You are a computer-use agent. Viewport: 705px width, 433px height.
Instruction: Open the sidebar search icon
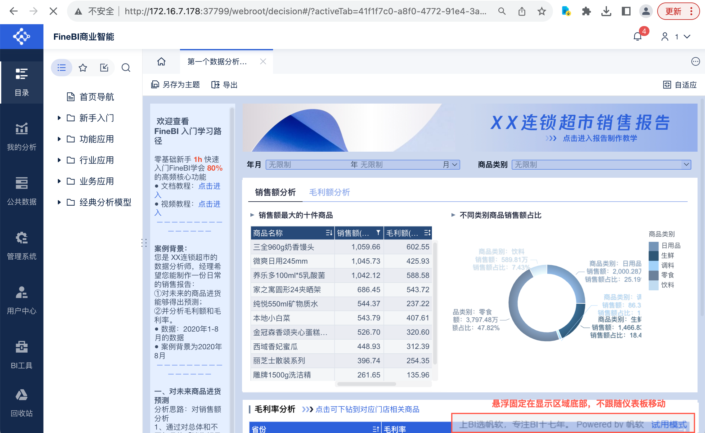pos(126,68)
